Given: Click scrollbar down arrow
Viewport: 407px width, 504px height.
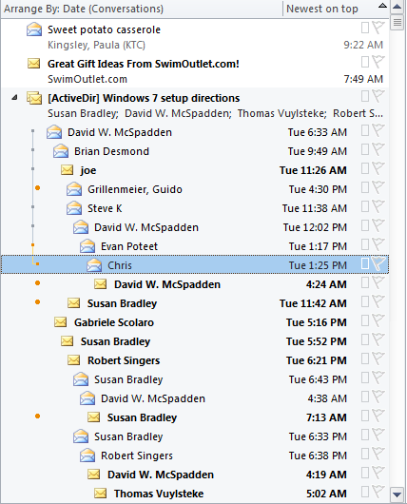Looking at the screenshot, I should [397, 494].
